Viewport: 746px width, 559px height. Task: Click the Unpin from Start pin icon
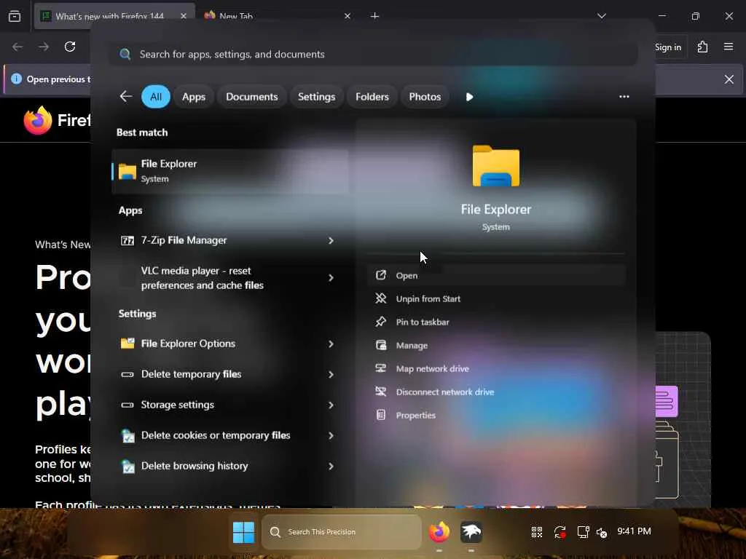pos(380,298)
